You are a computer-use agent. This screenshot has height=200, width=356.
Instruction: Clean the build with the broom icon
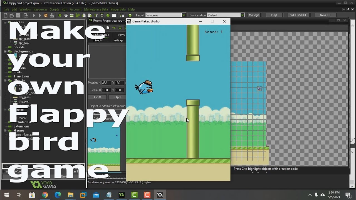(x=52, y=15)
